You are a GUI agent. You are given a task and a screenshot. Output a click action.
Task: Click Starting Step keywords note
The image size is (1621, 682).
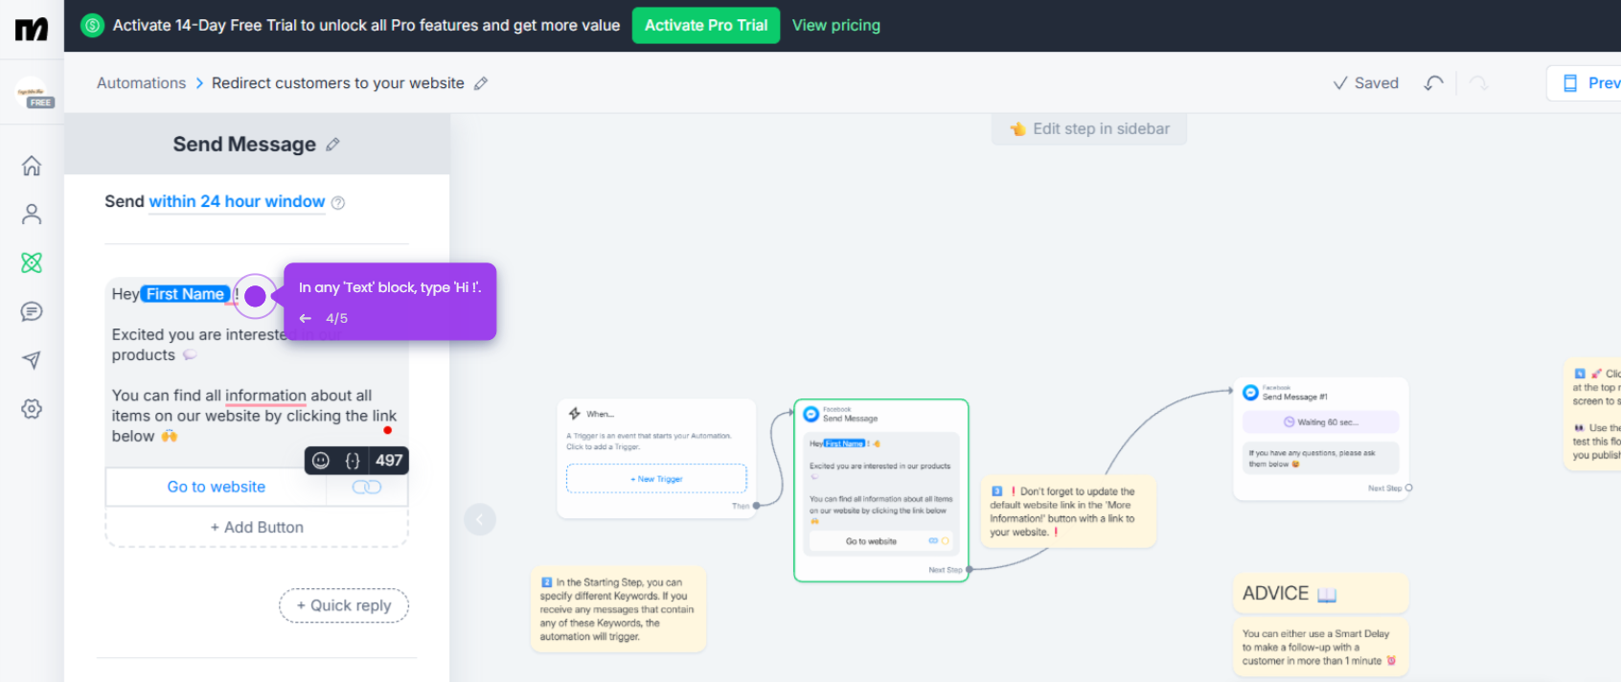point(618,609)
